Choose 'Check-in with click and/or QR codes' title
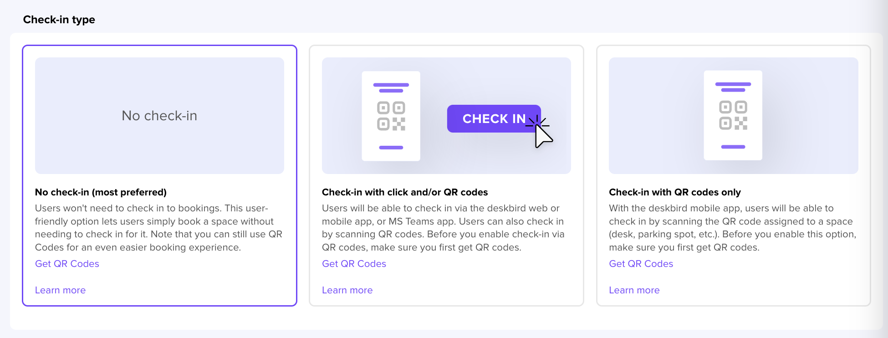Image resolution: width=888 pixels, height=338 pixels. 404,192
